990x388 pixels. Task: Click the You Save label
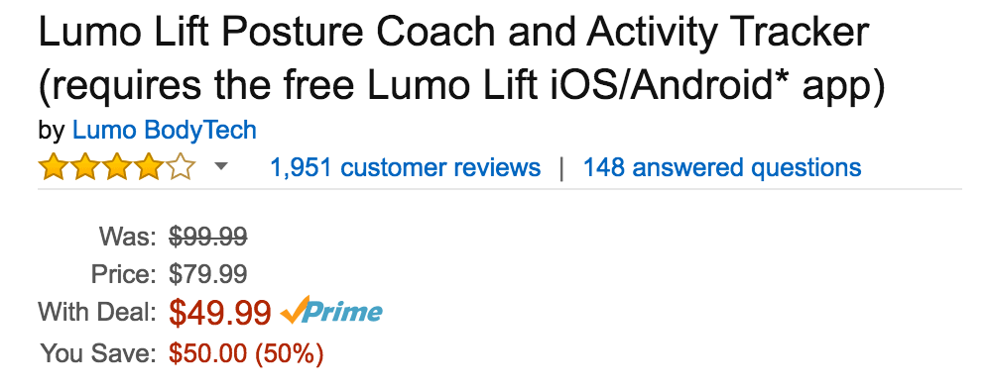(x=98, y=354)
